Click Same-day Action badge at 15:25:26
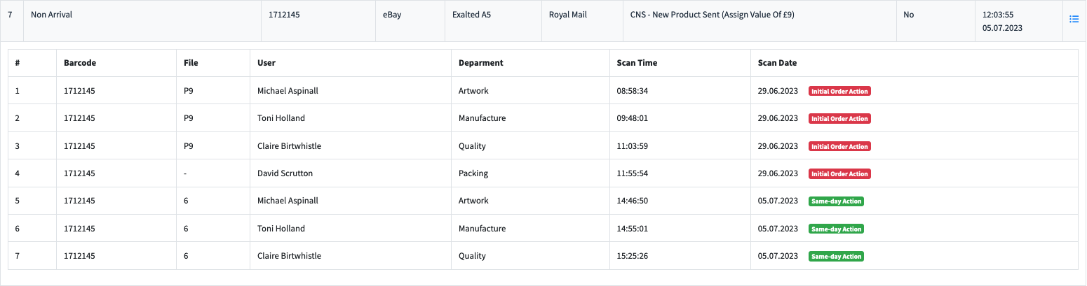The height and width of the screenshot is (286, 1087). pyautogui.click(x=836, y=257)
